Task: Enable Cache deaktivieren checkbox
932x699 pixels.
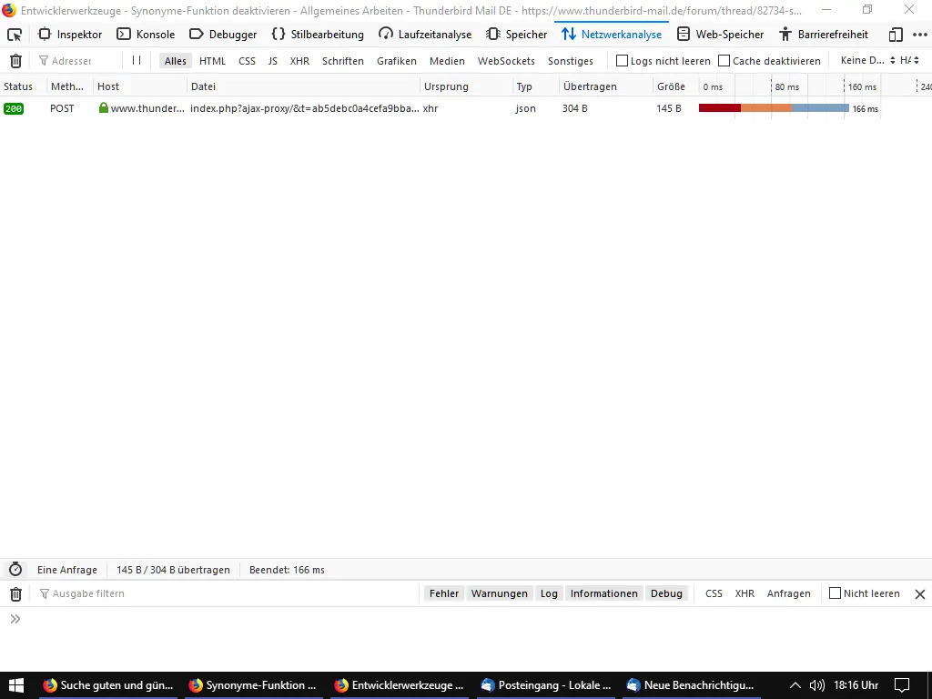Action: 724,61
